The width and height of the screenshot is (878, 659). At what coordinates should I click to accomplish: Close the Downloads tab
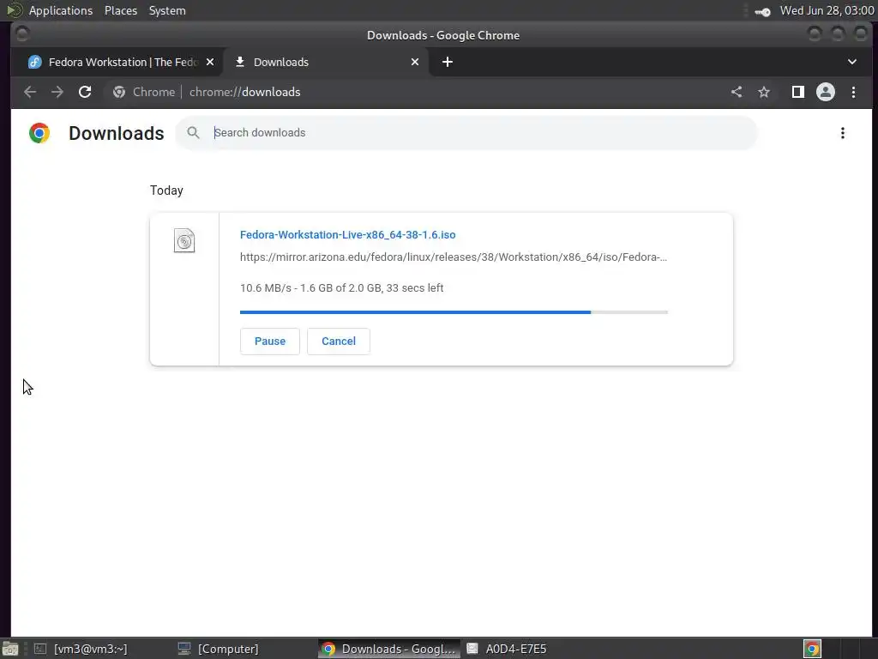point(415,62)
